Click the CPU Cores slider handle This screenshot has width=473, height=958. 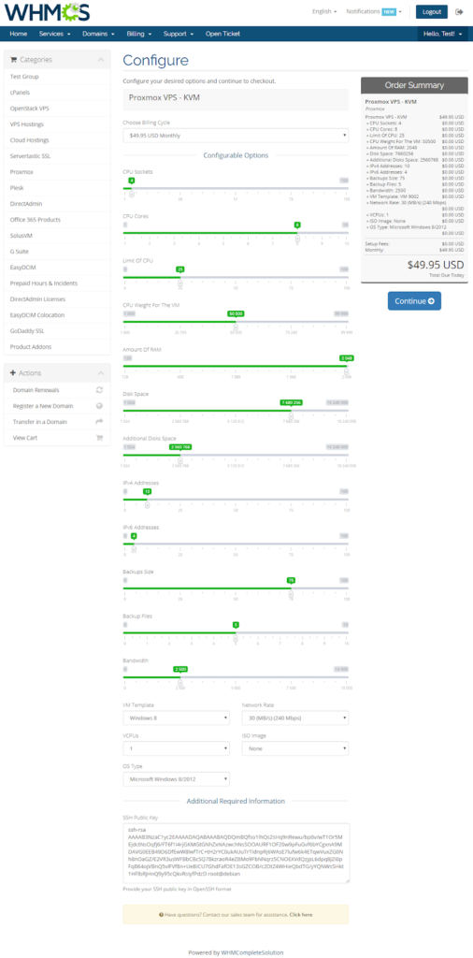point(298,239)
